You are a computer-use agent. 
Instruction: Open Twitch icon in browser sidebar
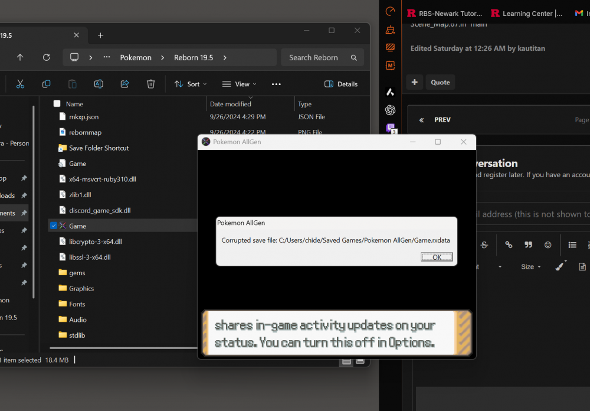(x=390, y=128)
